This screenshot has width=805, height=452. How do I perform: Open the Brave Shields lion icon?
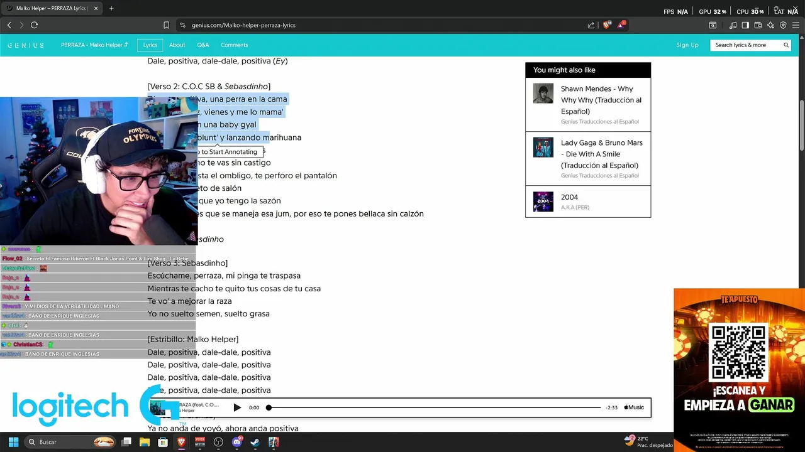pyautogui.click(x=606, y=25)
